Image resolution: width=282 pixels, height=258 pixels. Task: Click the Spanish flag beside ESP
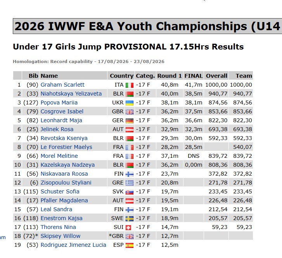point(130,245)
